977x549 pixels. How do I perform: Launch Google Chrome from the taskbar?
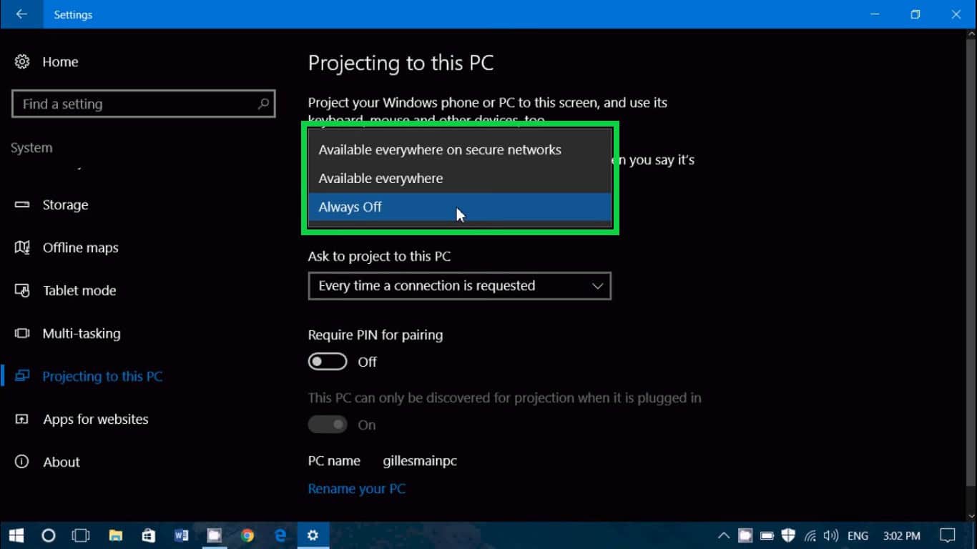(247, 535)
